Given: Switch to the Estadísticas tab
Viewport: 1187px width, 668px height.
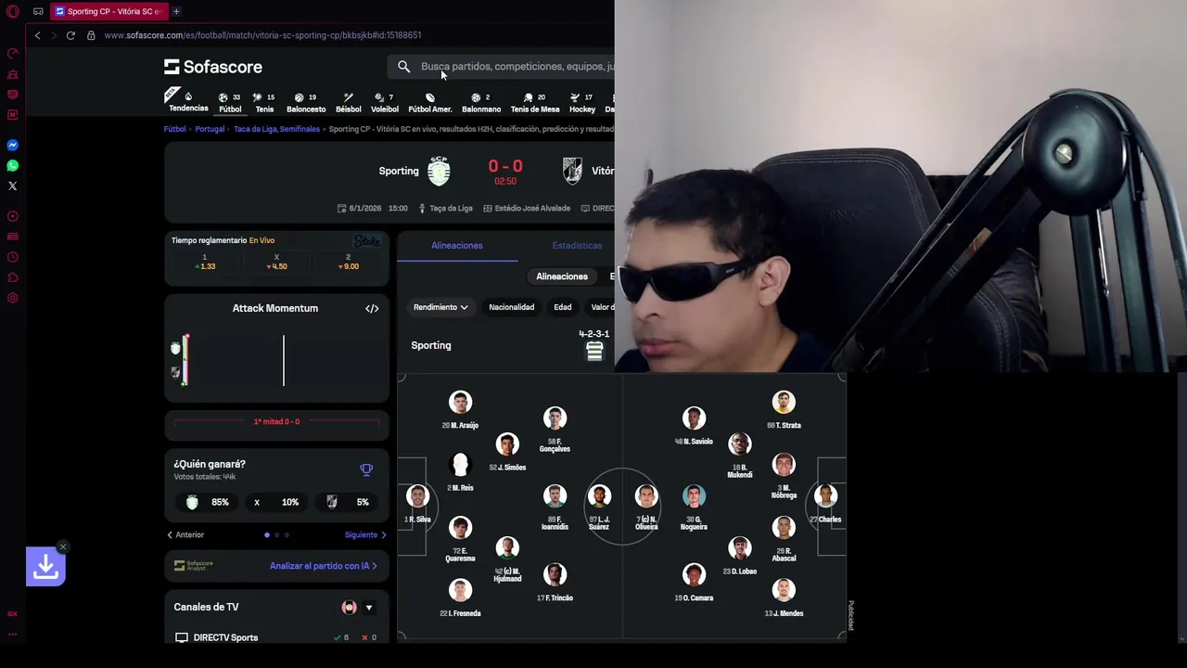Looking at the screenshot, I should (577, 246).
